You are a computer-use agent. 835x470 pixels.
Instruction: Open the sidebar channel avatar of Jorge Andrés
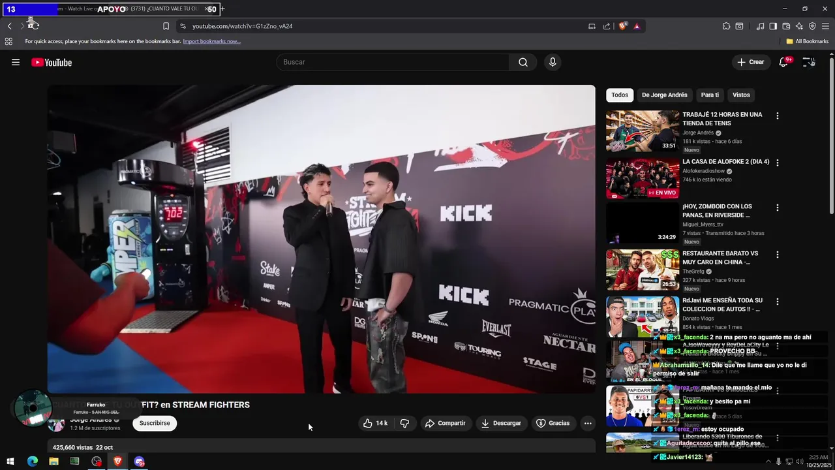pyautogui.click(x=57, y=423)
